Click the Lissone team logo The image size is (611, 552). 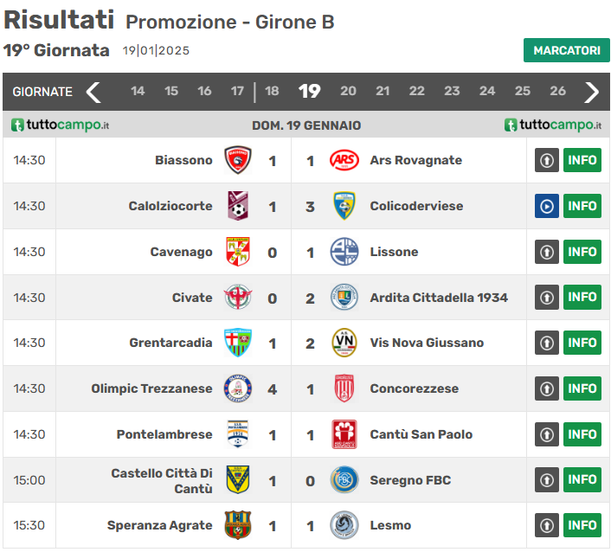(x=344, y=252)
